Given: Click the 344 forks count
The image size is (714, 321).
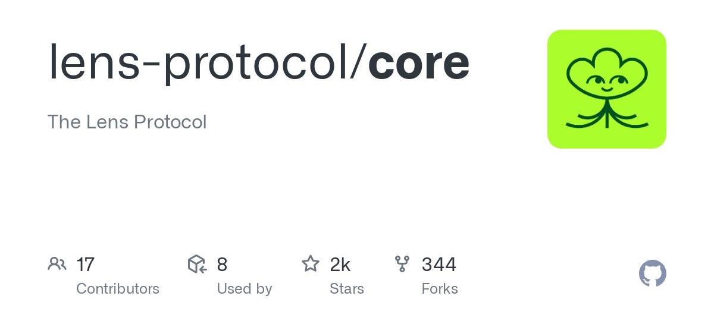Looking at the screenshot, I should tap(439, 264).
